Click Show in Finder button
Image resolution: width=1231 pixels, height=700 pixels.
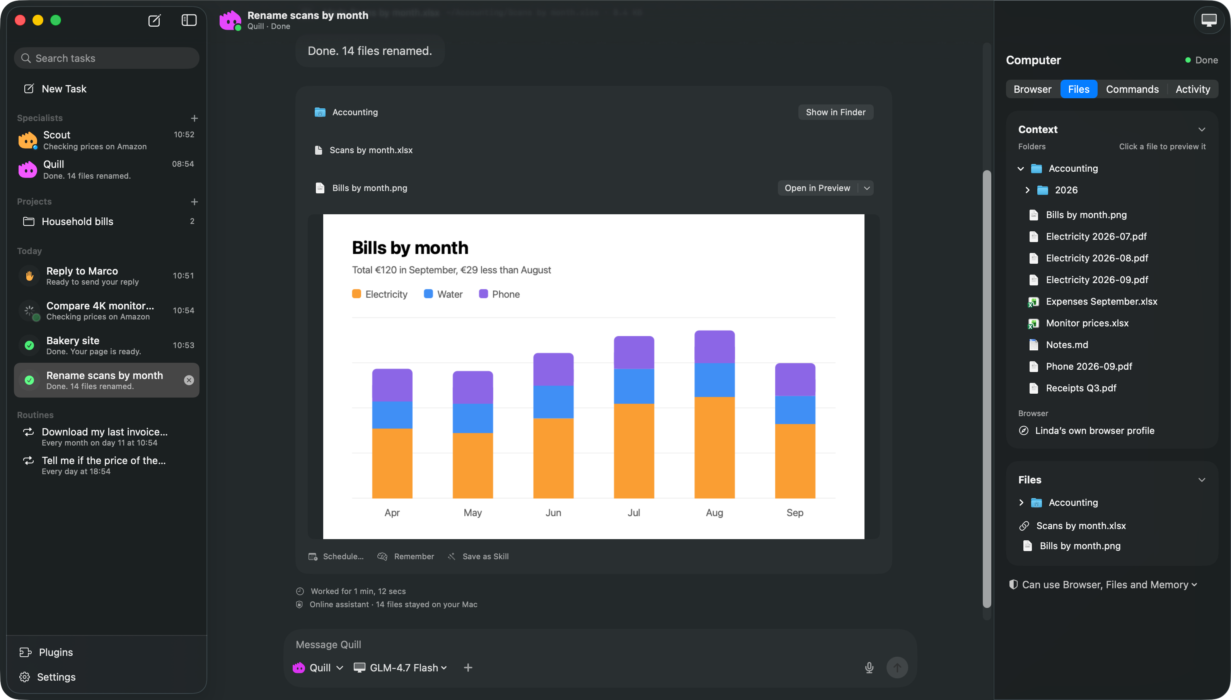pyautogui.click(x=835, y=112)
